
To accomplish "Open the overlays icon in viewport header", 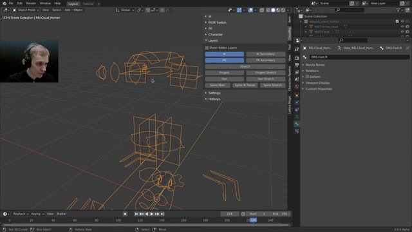I will 250,10.
